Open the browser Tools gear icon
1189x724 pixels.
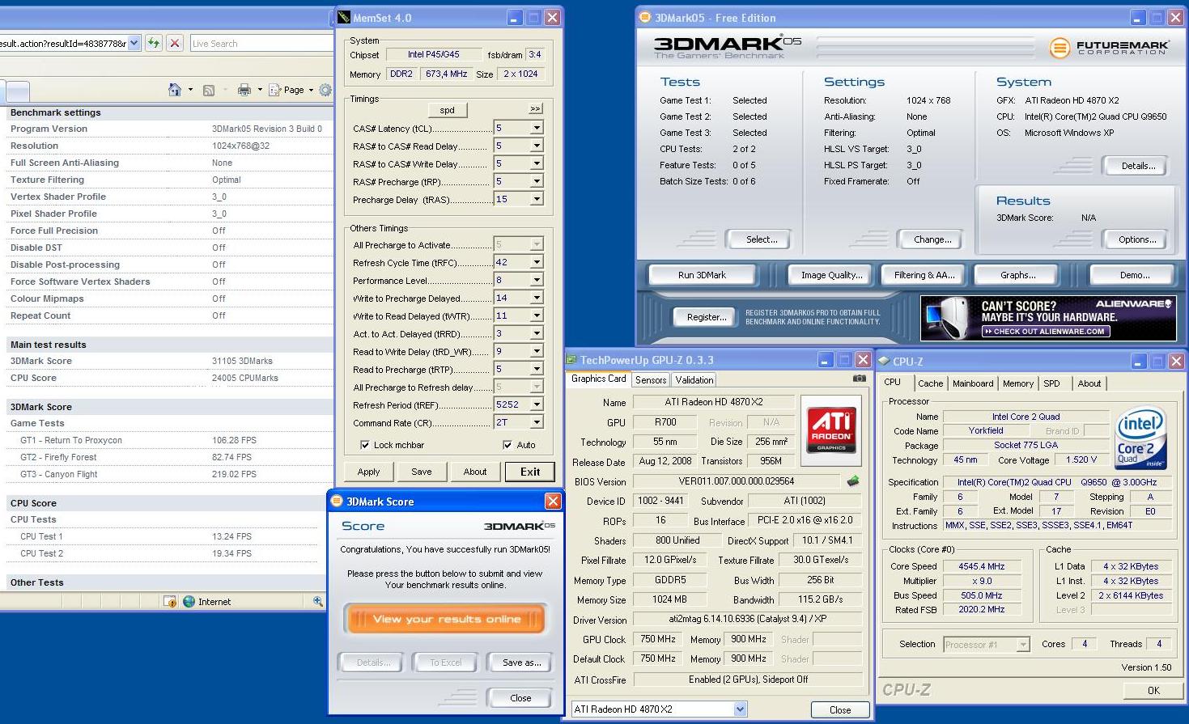point(325,90)
